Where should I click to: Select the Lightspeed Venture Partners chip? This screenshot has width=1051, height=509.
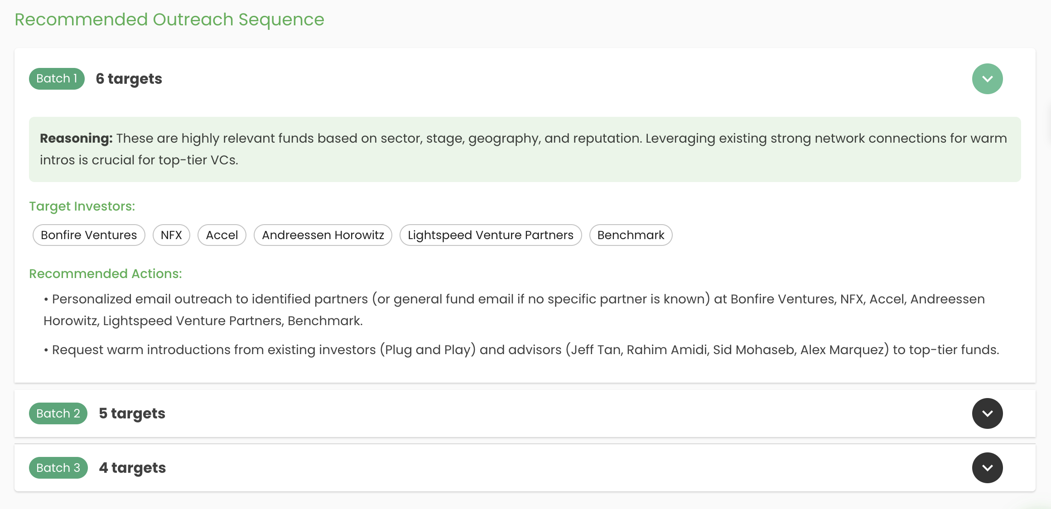click(490, 235)
